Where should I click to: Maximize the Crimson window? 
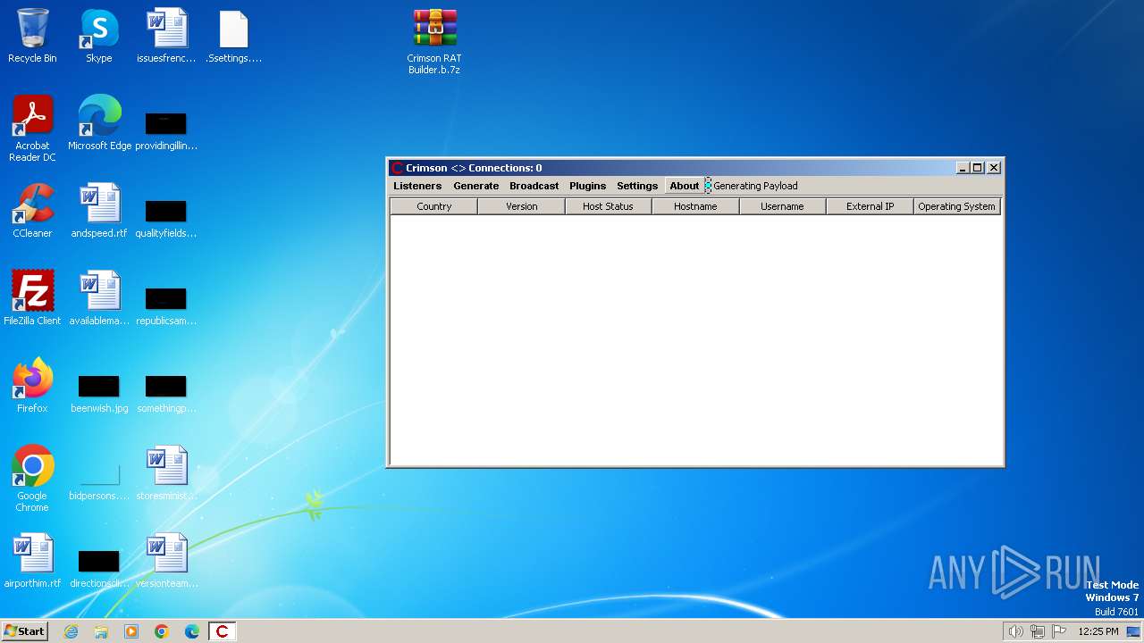pyautogui.click(x=978, y=168)
